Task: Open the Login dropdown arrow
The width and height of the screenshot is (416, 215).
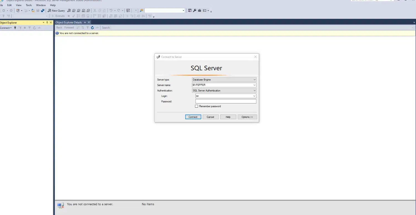Action: 254,96
